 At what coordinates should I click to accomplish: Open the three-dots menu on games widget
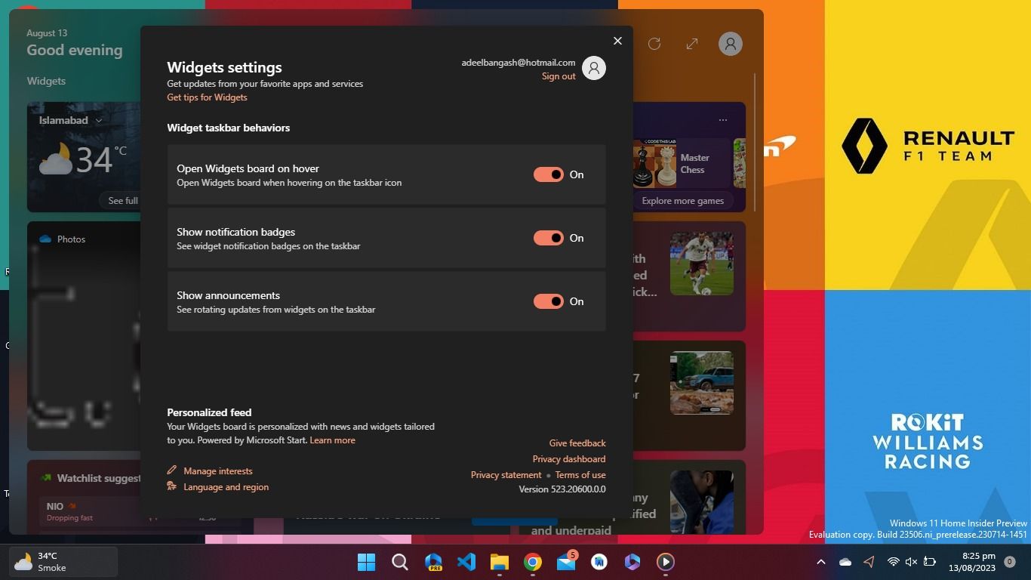[722, 120]
